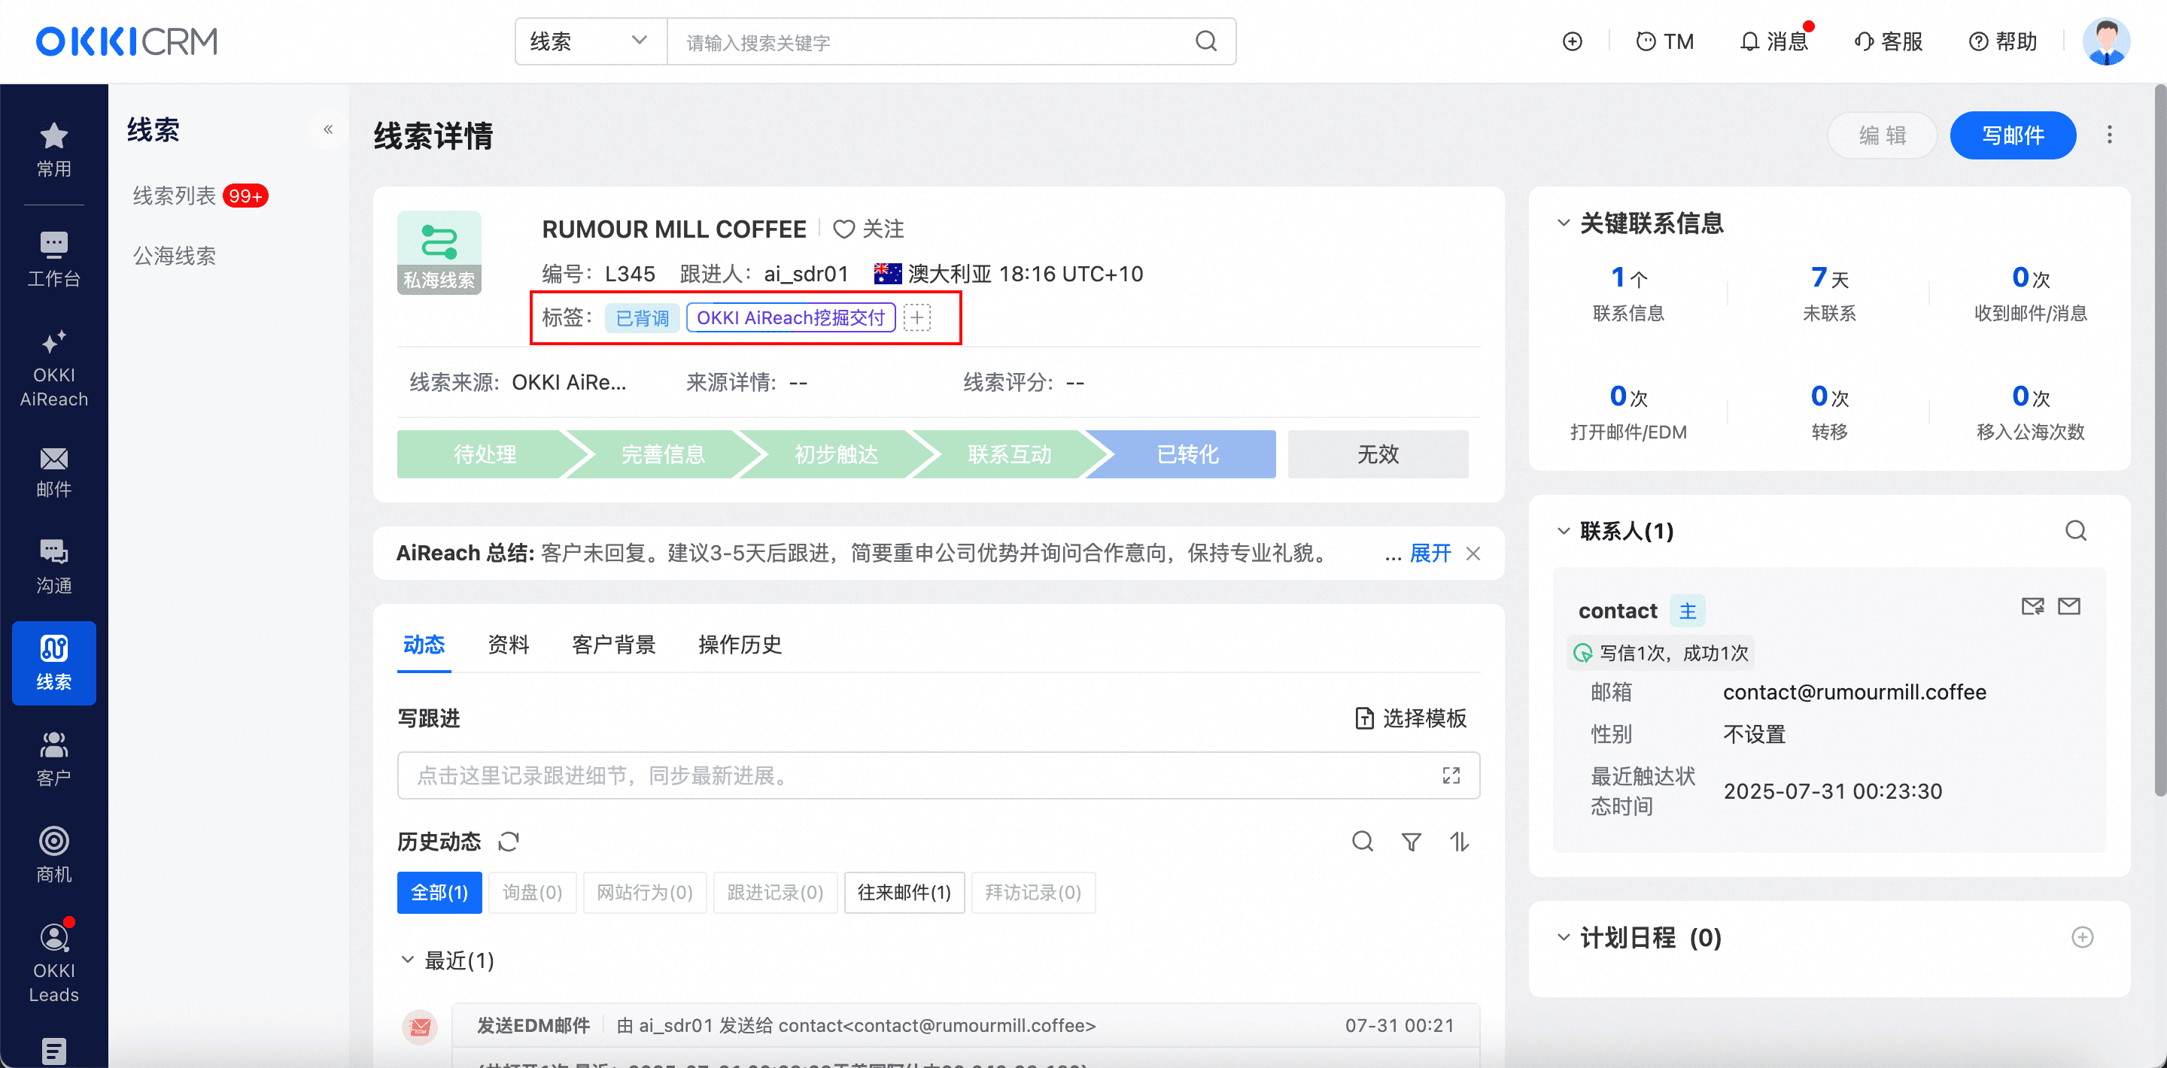Toggle the 关注 heart to follow lead

843,229
